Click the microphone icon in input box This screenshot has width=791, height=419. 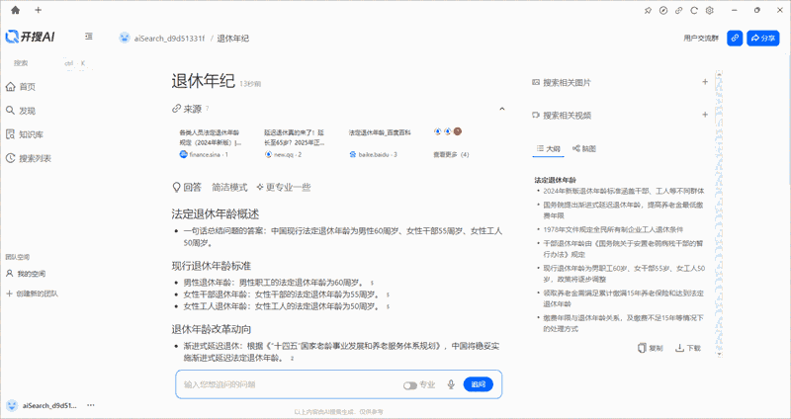[x=451, y=384]
